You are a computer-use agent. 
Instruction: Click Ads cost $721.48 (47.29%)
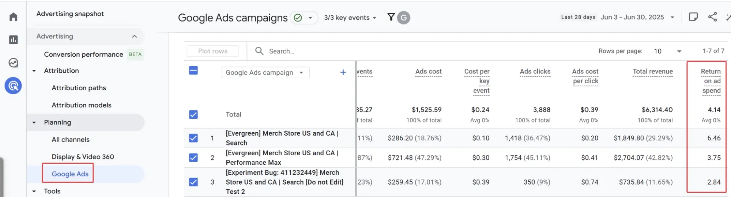tap(415, 158)
